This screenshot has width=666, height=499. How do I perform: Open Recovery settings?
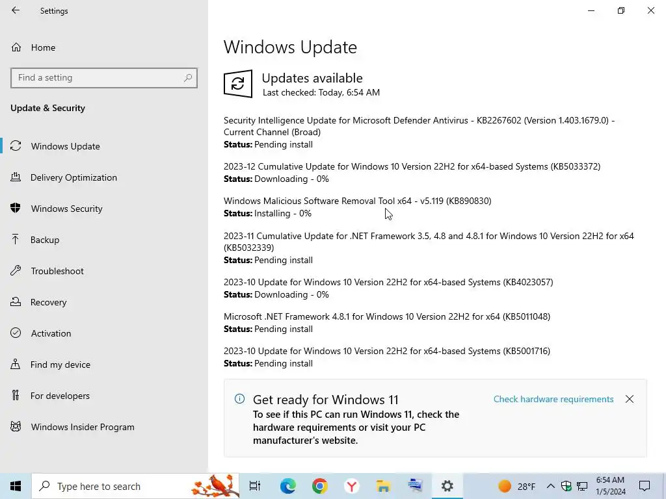pyautogui.click(x=48, y=302)
